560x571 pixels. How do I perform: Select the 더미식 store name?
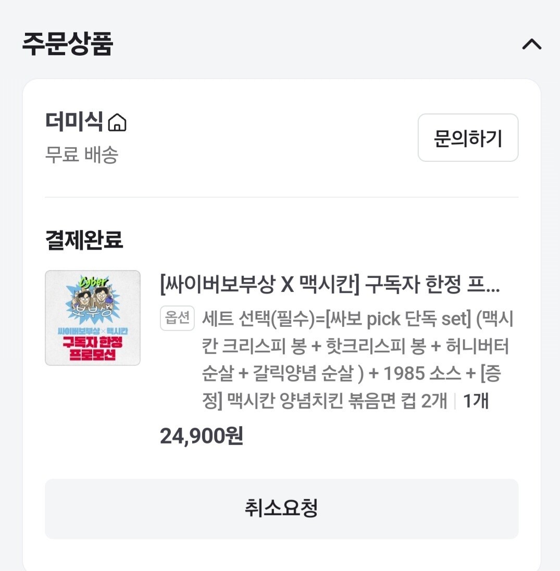point(74,122)
